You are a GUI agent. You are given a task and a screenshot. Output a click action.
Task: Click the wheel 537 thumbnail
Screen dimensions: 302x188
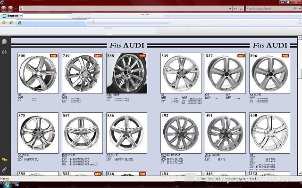225,73
